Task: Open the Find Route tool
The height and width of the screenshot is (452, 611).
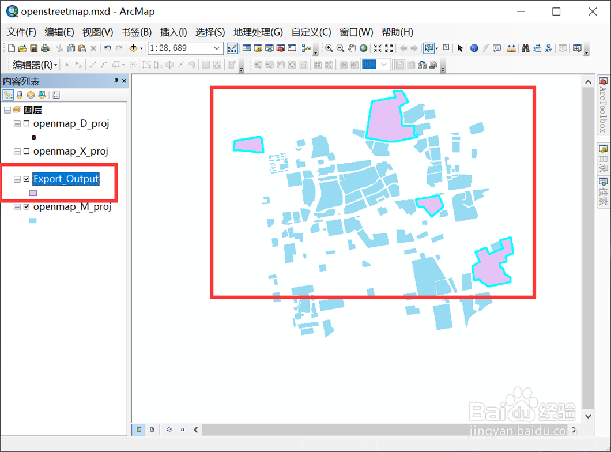Action: [x=537, y=48]
